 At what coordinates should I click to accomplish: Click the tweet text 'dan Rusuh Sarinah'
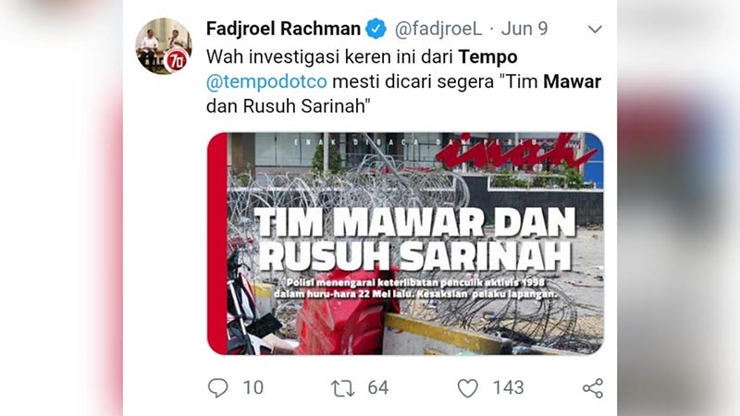286,106
